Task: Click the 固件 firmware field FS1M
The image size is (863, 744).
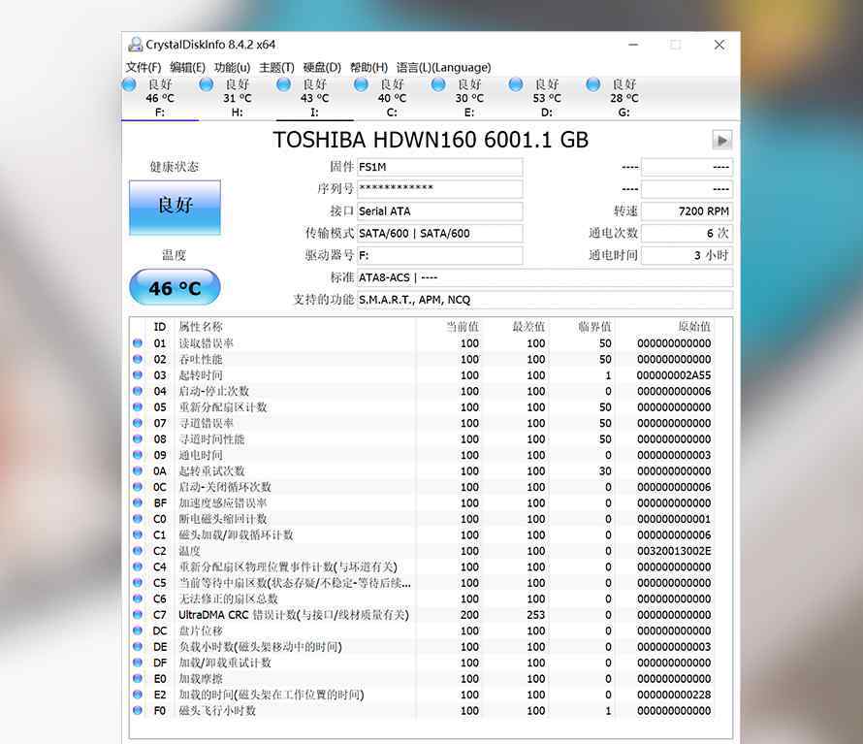Action: click(x=440, y=167)
